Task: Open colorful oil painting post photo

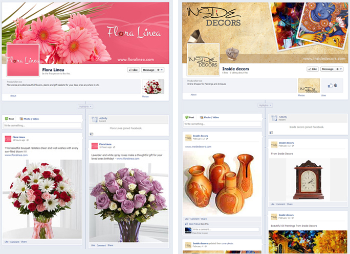Action: [x=308, y=242]
